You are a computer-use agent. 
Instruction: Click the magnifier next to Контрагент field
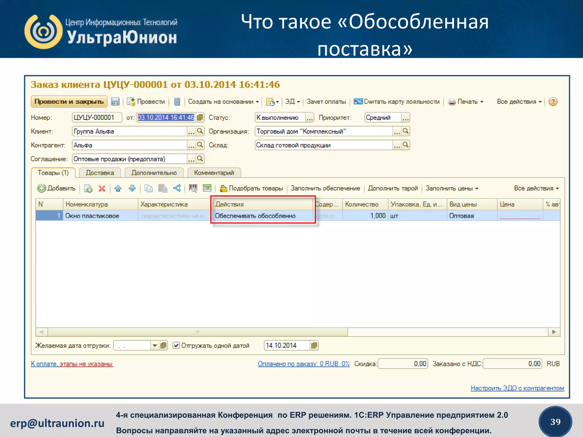tap(200, 145)
